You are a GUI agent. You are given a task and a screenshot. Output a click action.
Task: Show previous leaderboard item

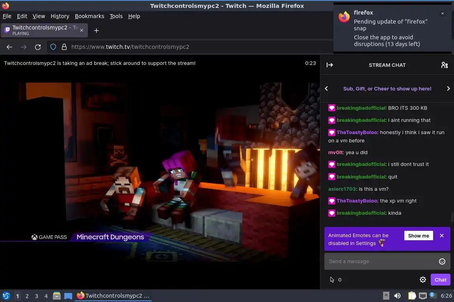[326, 88]
